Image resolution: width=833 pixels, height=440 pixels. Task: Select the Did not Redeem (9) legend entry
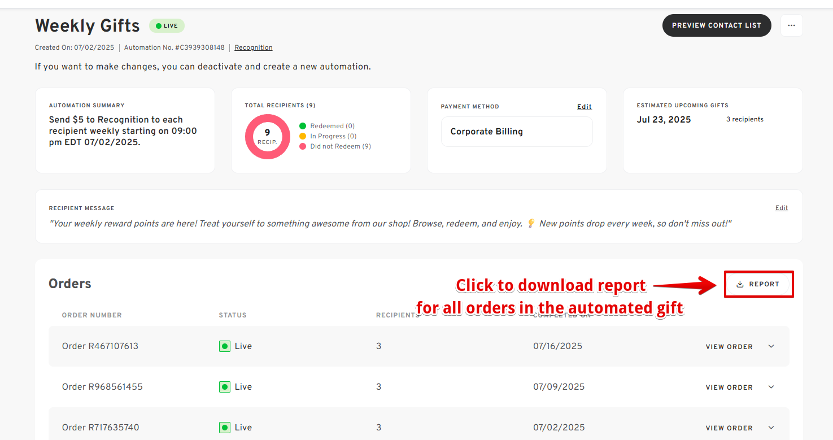[335, 146]
